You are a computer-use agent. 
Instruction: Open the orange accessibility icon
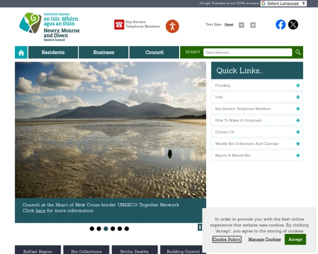coord(172,26)
